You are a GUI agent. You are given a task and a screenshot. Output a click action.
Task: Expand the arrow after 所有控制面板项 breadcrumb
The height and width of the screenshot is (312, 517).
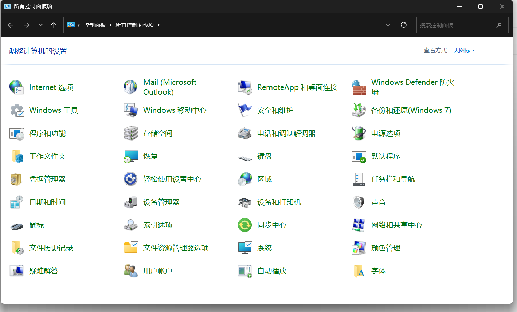(x=159, y=25)
